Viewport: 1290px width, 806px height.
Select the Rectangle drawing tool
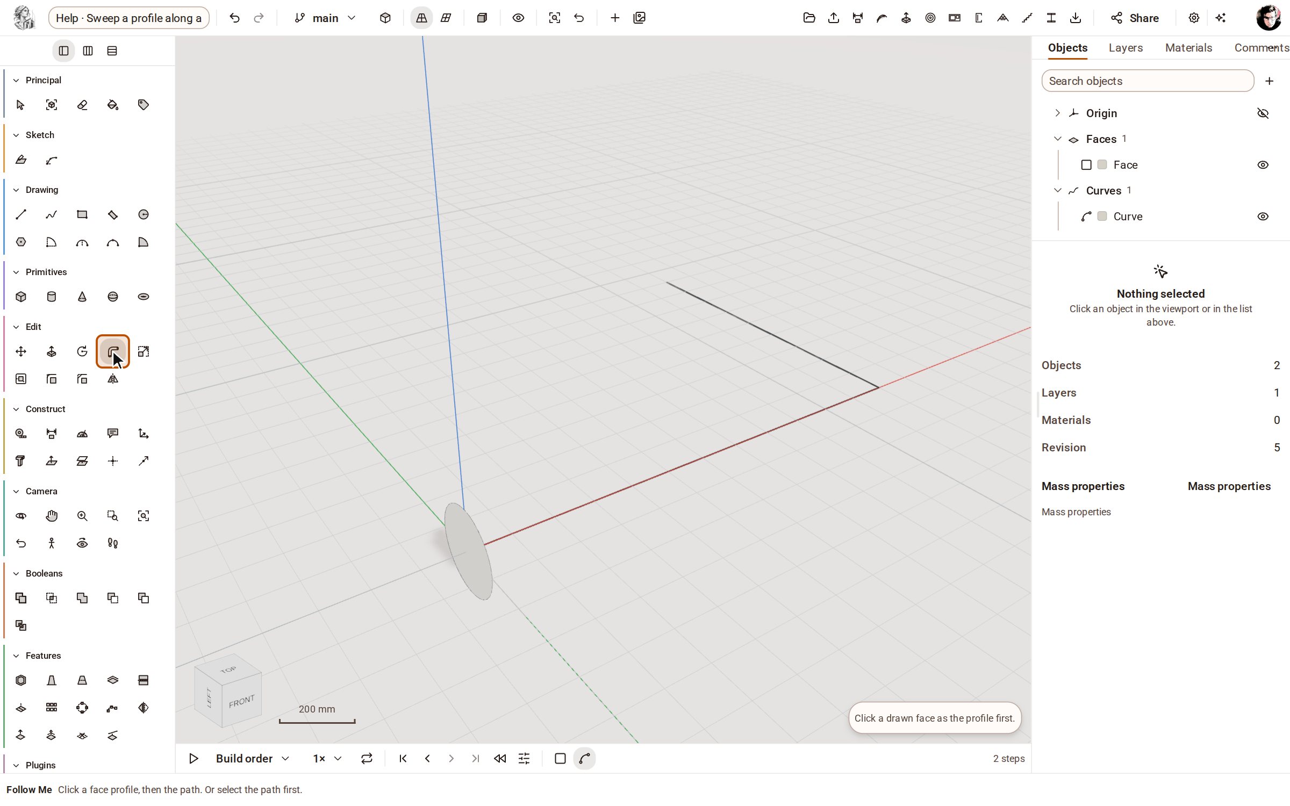click(82, 214)
